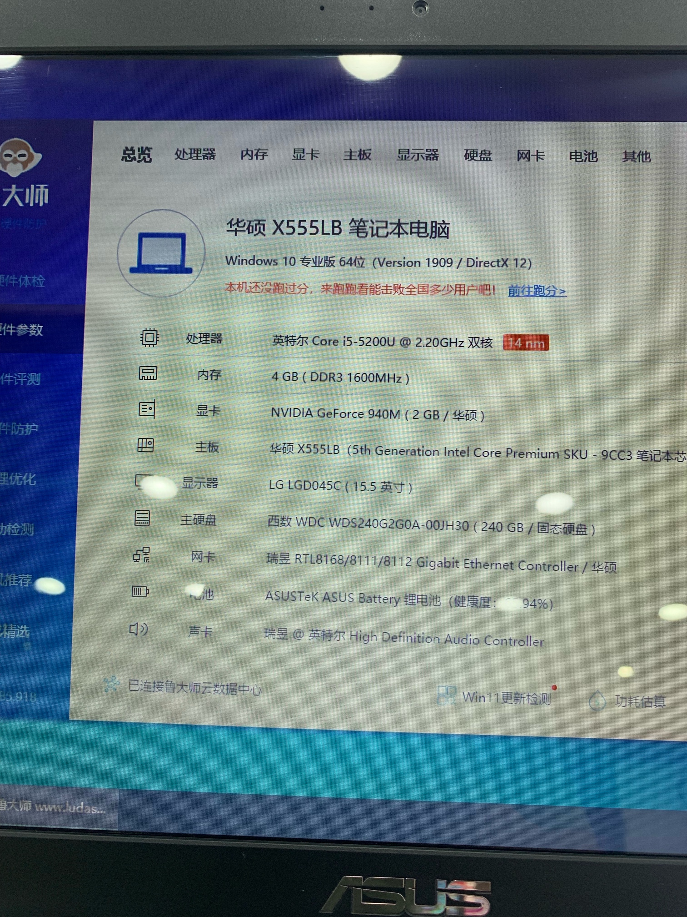687x917 pixels.
Task: Click the WDC WDS240G2G0A disk value
Action: point(431,525)
